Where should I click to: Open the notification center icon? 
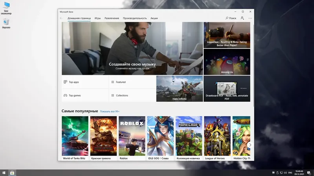tap(309, 173)
